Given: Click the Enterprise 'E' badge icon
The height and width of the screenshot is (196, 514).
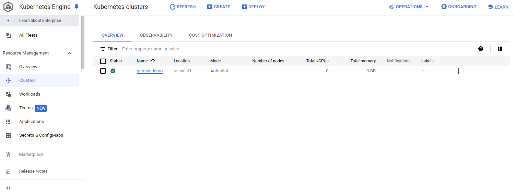Looking at the screenshot, I should click(x=8, y=21).
